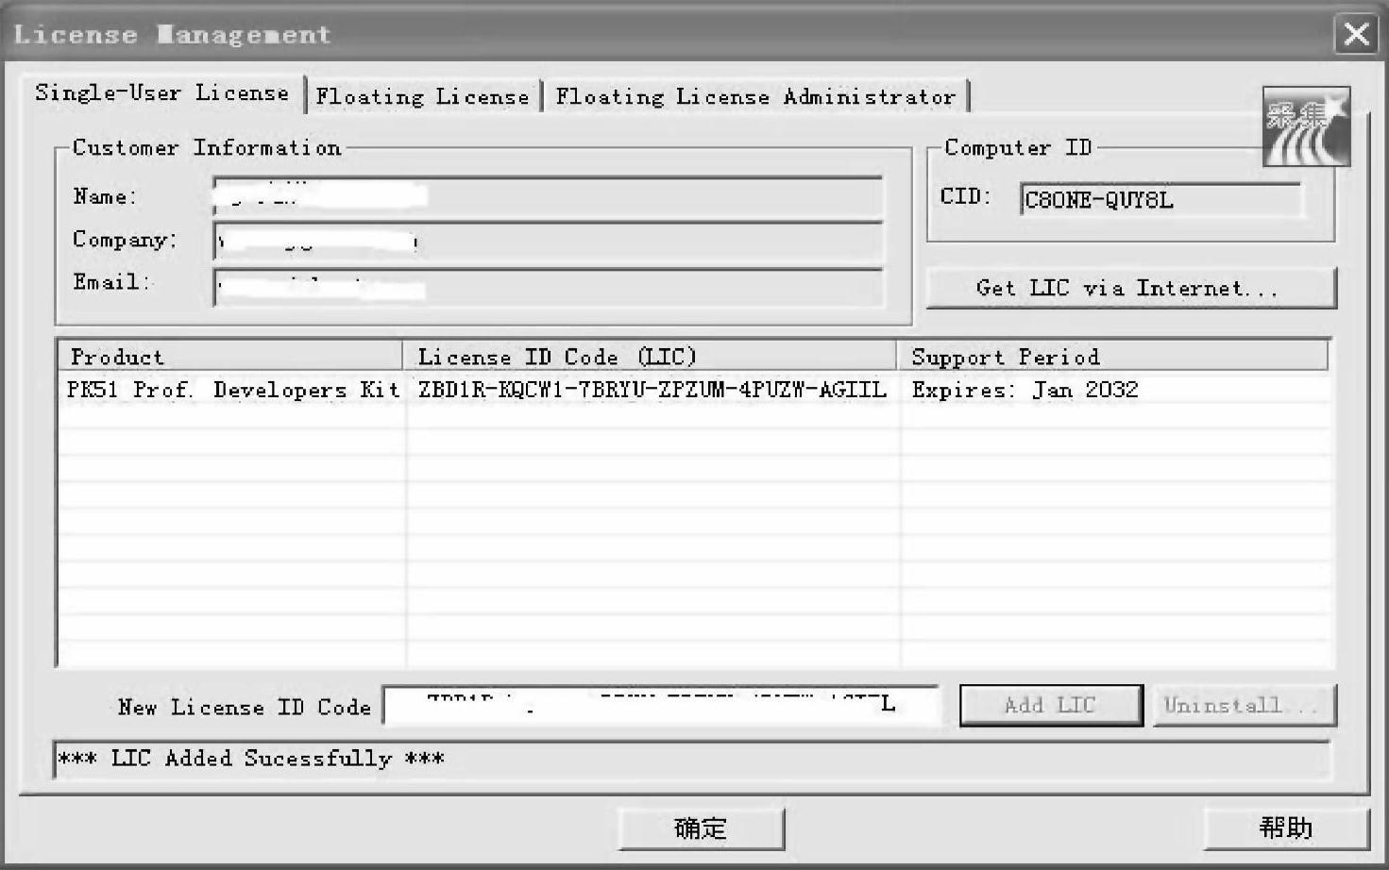1389x870 pixels.
Task: Click the ZBD1R-KQCW1 license code cell
Action: point(652,390)
